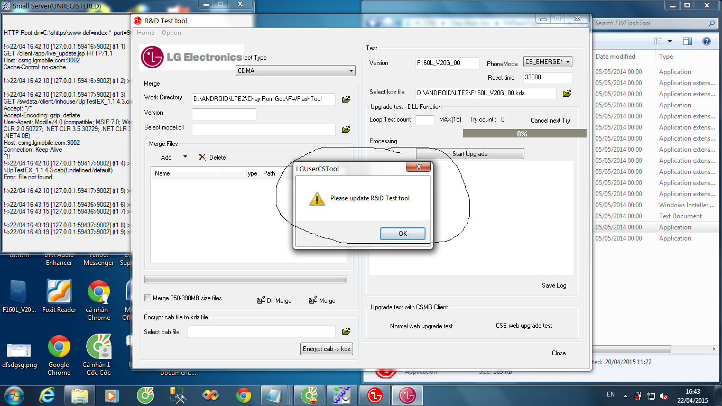The height and width of the screenshot is (406, 722).
Task: Select the cá nhân - Chrome desktop icon
Action: click(x=99, y=300)
